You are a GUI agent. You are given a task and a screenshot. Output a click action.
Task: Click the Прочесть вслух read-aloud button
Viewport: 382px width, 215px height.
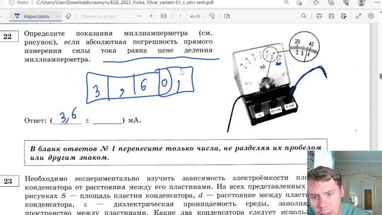98,16
